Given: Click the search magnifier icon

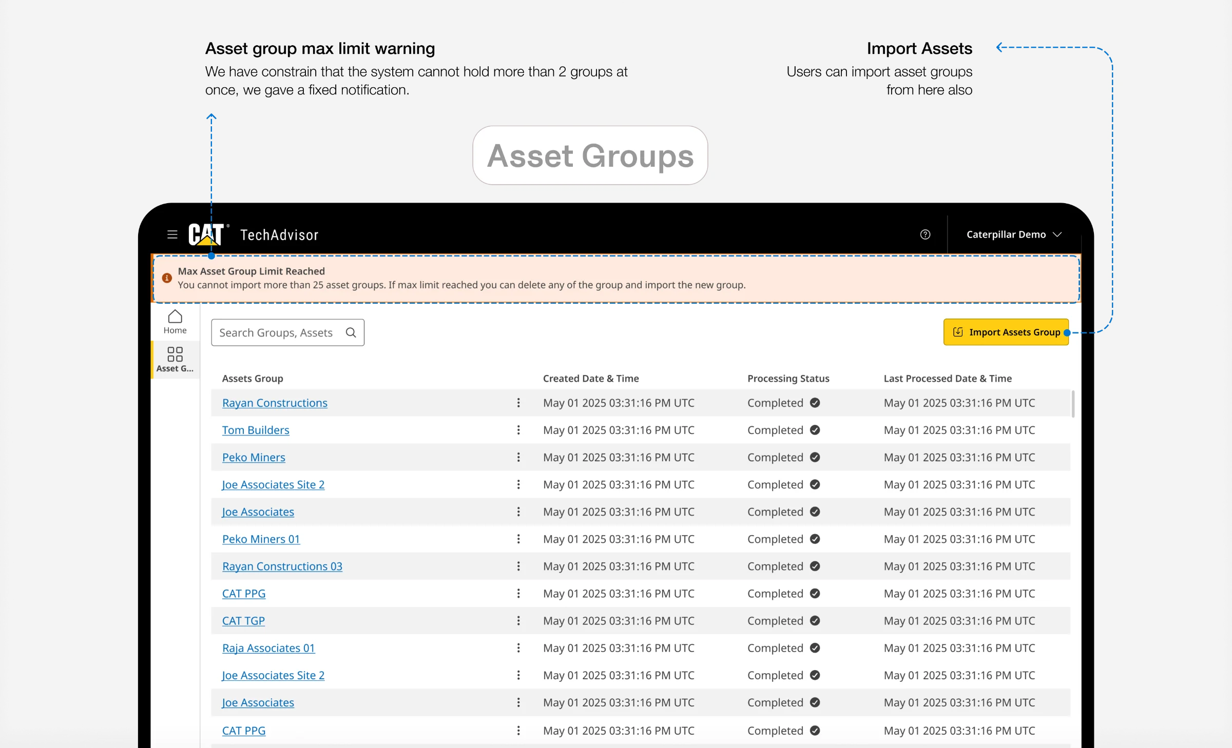Looking at the screenshot, I should (x=351, y=332).
